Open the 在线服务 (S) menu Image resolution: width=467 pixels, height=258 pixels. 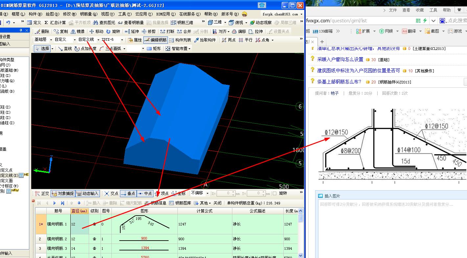(190, 14)
